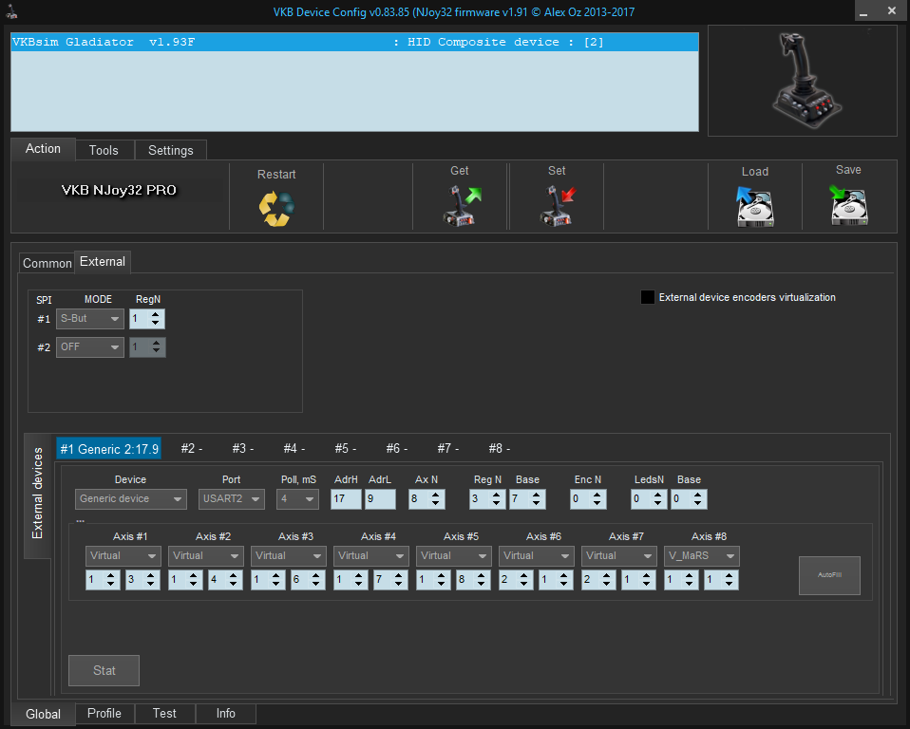Select the Common tab
This screenshot has height=729, width=910.
(47, 263)
